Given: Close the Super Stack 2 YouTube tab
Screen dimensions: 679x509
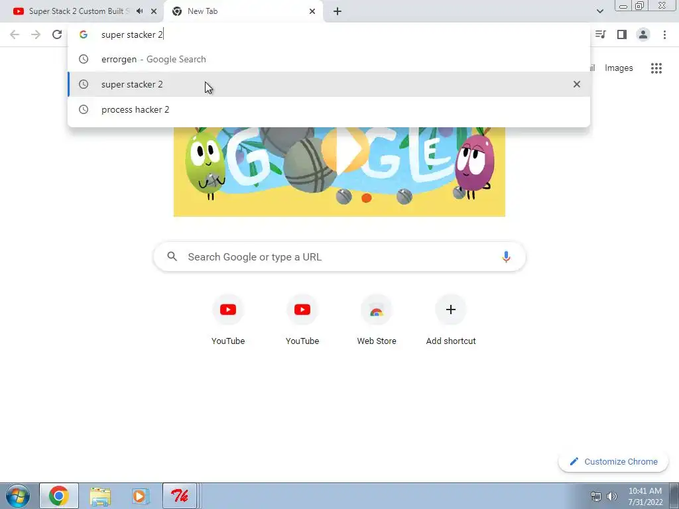Looking at the screenshot, I should (154, 11).
